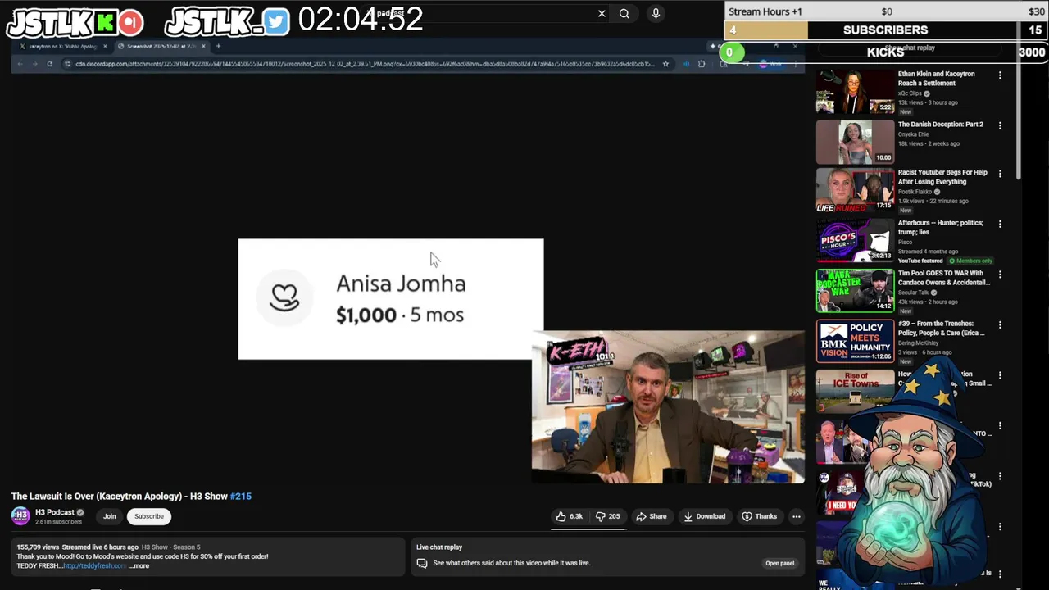Switch to the Kaceytron on X tab
The width and height of the screenshot is (1049, 590).
[62, 46]
